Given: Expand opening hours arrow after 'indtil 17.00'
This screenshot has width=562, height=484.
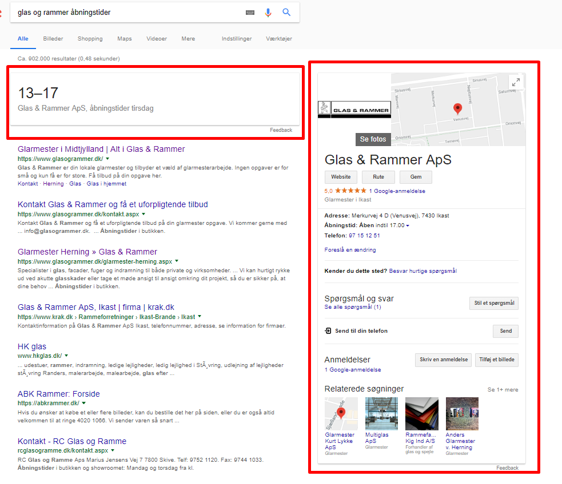Looking at the screenshot, I should tap(408, 225).
